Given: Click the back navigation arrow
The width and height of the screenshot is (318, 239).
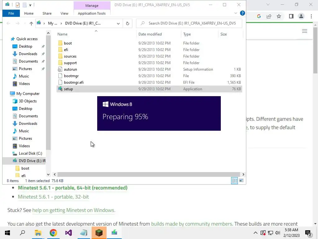Looking at the screenshot, I should 8,23.
